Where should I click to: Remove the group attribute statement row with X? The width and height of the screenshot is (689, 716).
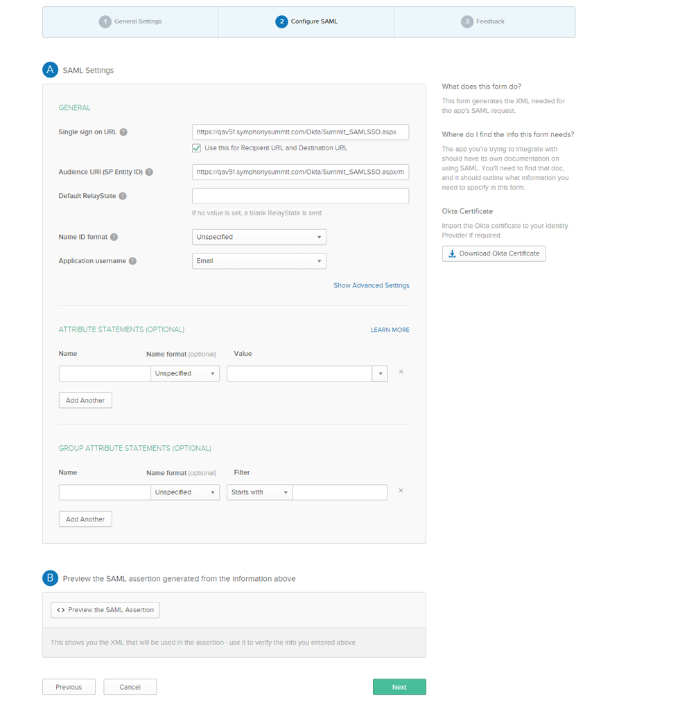click(401, 491)
